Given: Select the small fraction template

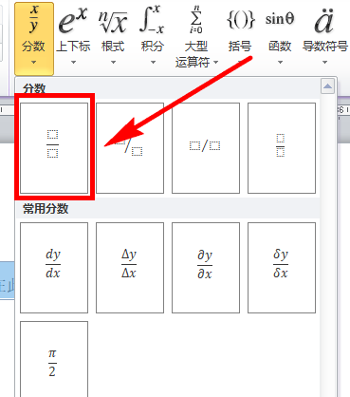Looking at the screenshot, I should tap(282, 148).
